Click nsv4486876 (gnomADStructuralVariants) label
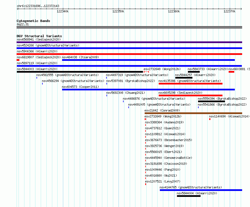The height and width of the screenshot is (207, 250). (x=154, y=99)
